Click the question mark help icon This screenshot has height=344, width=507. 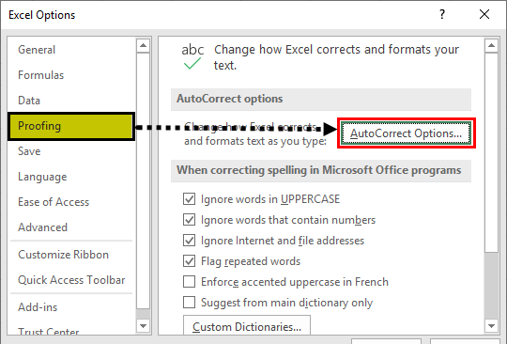coord(442,14)
